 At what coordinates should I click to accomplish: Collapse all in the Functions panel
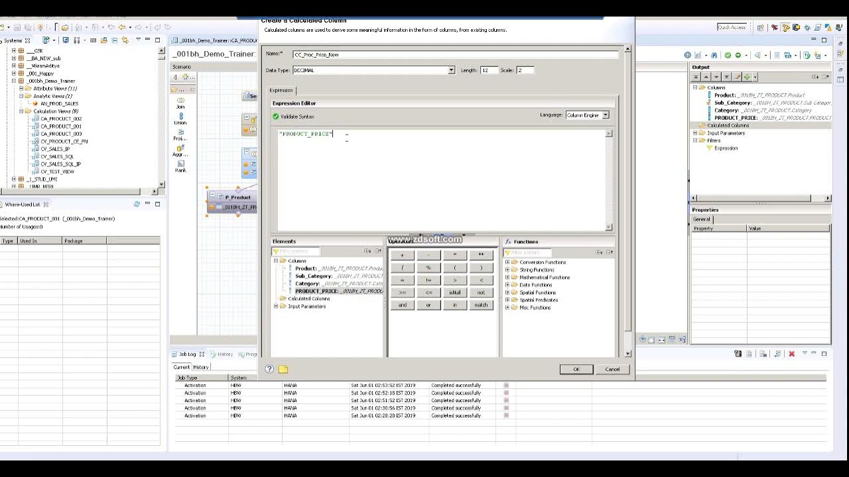609,252
